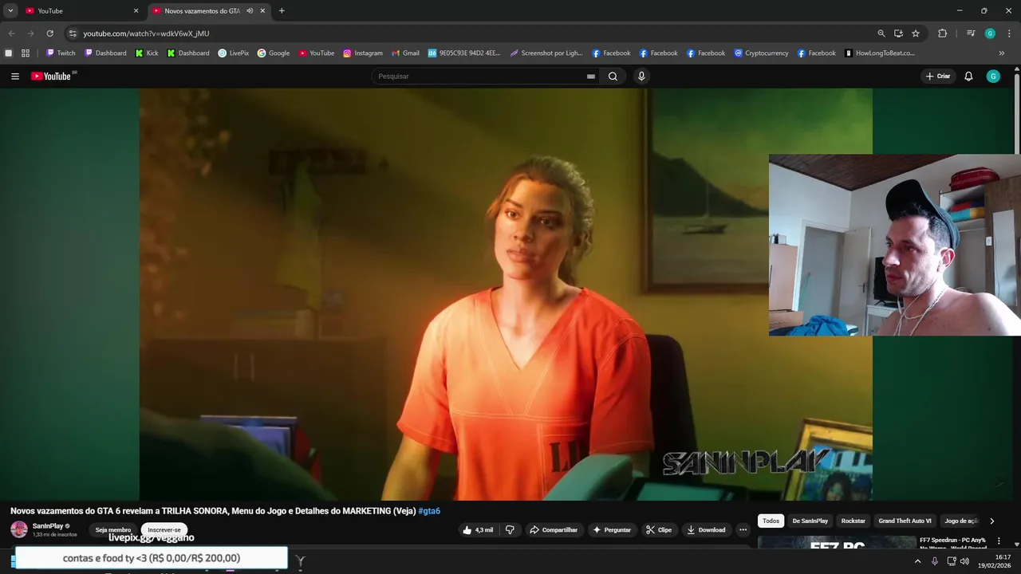Open the on-screen keyboard in the search box
The image size is (1021, 574).
pyautogui.click(x=590, y=77)
